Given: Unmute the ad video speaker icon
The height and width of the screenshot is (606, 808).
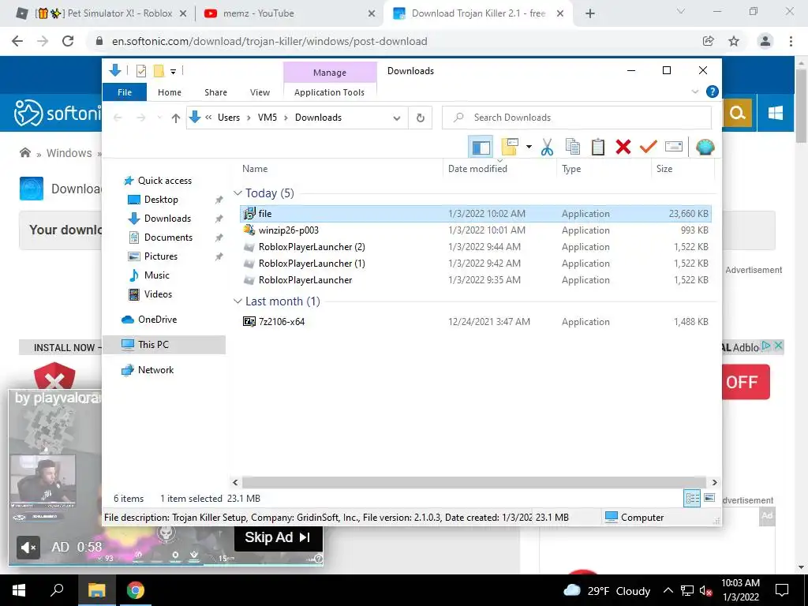Looking at the screenshot, I should pos(28,548).
